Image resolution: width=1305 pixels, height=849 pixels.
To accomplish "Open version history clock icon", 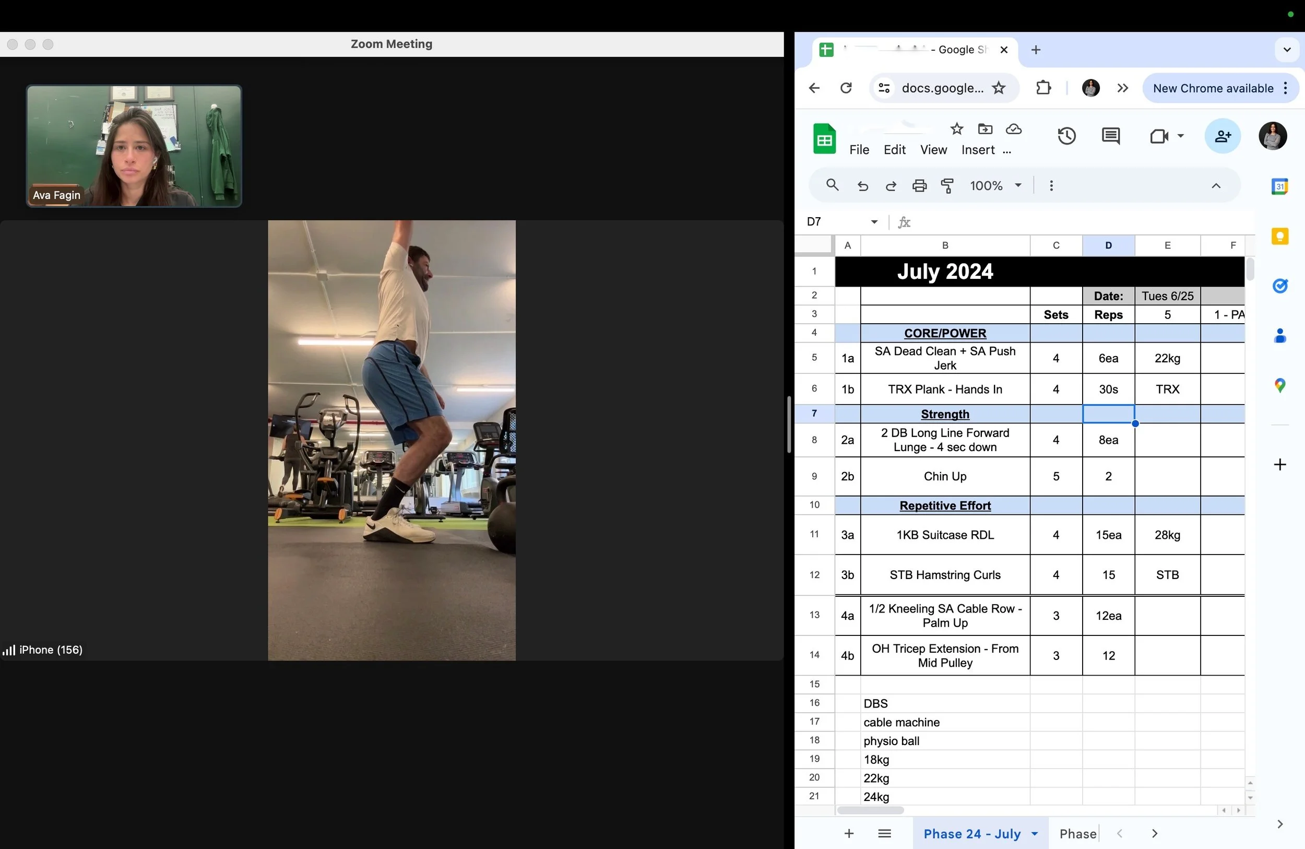I will [1066, 135].
